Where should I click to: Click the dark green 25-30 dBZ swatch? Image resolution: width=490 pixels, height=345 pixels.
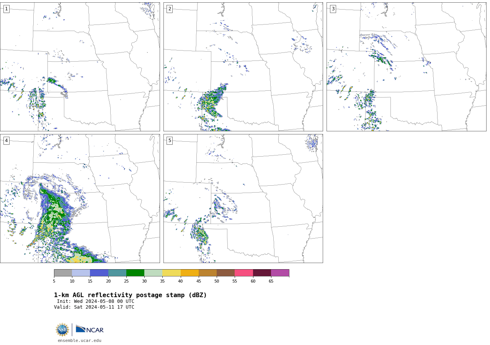click(135, 273)
